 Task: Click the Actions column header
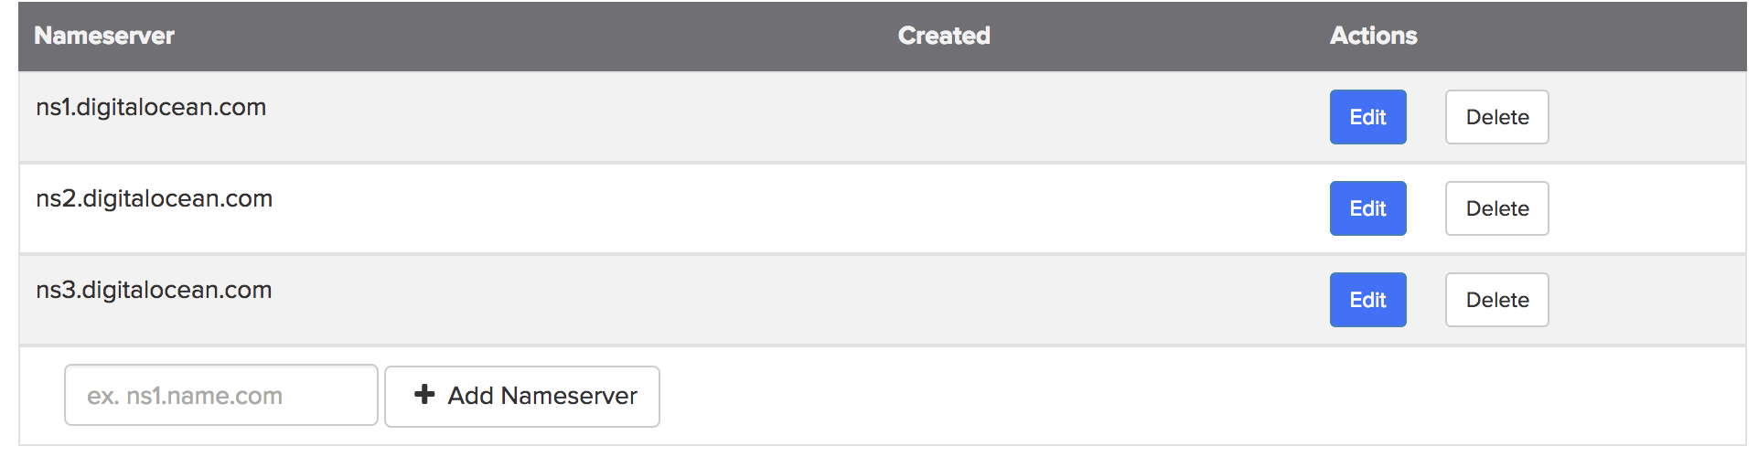coord(1373,36)
